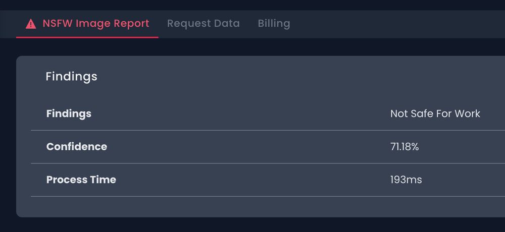Click the red underline beneath the active tab

tap(87, 37)
